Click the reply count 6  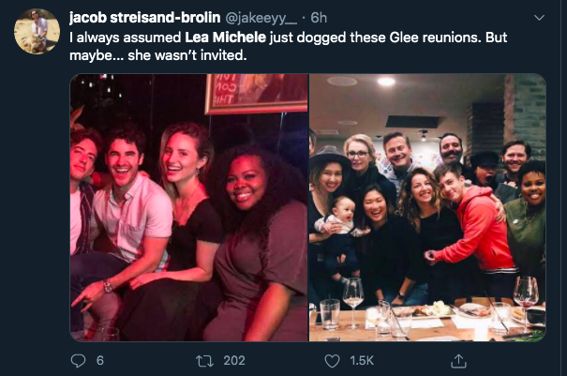[99, 360]
